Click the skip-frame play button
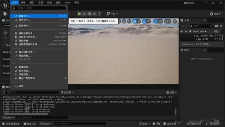This screenshot has height=127, width=225. [x=85, y=14]
